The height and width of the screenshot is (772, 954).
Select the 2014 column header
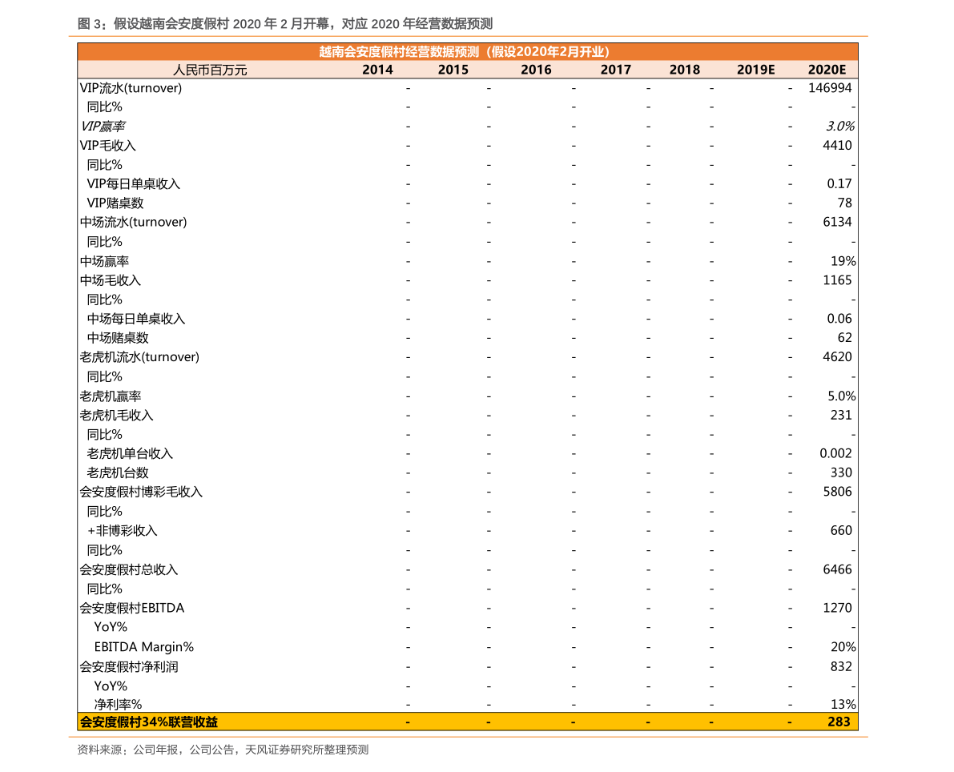(x=377, y=70)
